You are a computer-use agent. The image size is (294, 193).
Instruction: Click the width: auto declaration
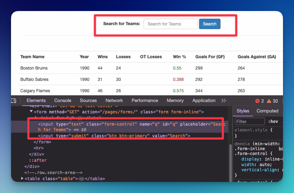257,165
